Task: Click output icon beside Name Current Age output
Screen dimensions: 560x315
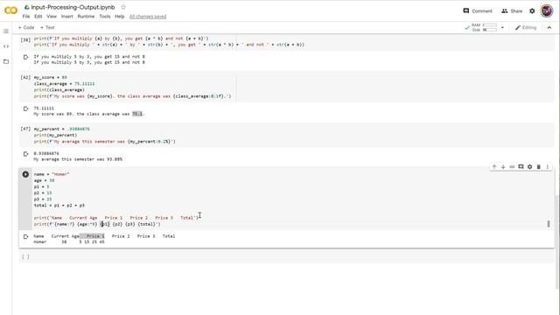Action: coord(25,236)
